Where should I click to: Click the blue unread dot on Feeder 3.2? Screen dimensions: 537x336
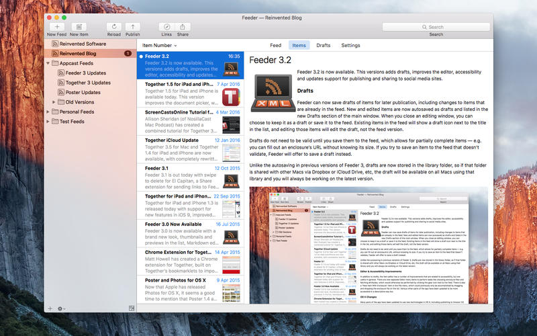click(x=141, y=56)
